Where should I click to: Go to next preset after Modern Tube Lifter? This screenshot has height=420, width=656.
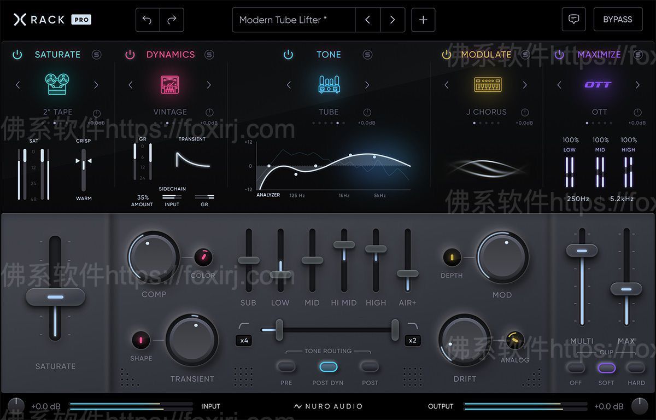[x=393, y=20]
